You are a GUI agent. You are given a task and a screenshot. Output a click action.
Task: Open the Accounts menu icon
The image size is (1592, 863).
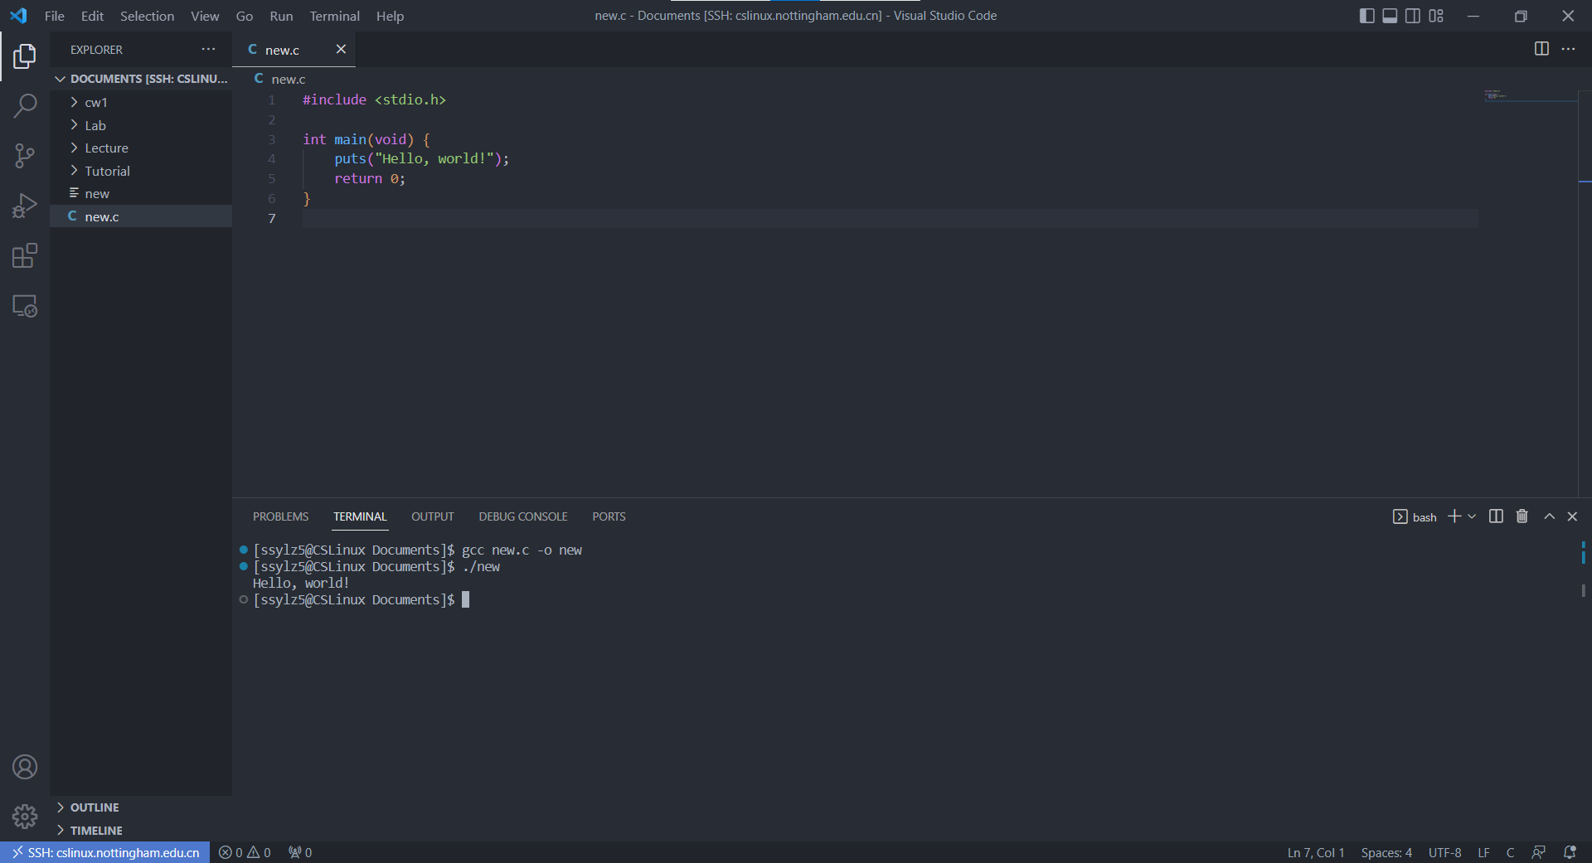(25, 767)
